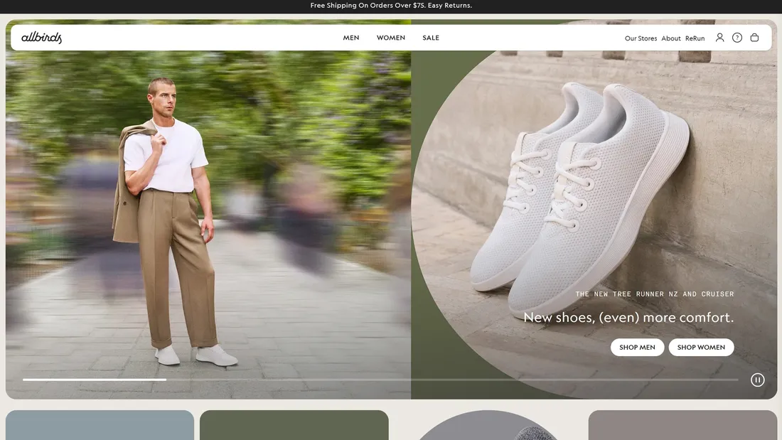Click the gray wool shoe tile
Viewport: 782px width, 440px height.
pos(488,425)
